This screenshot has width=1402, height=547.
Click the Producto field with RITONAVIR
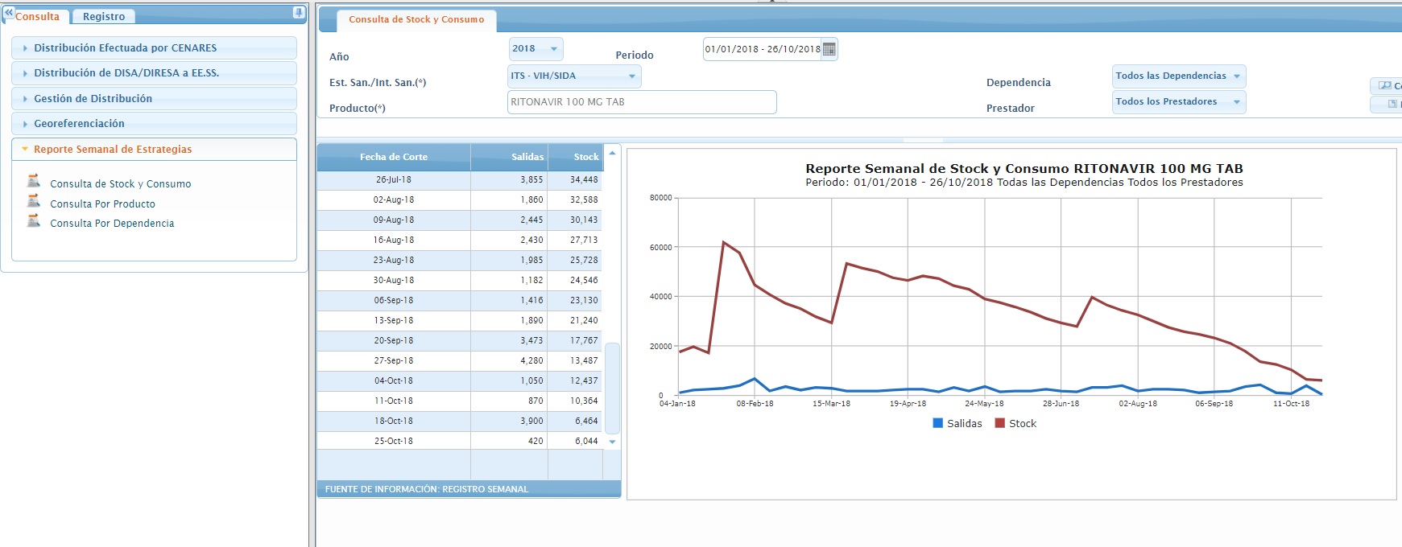(641, 102)
